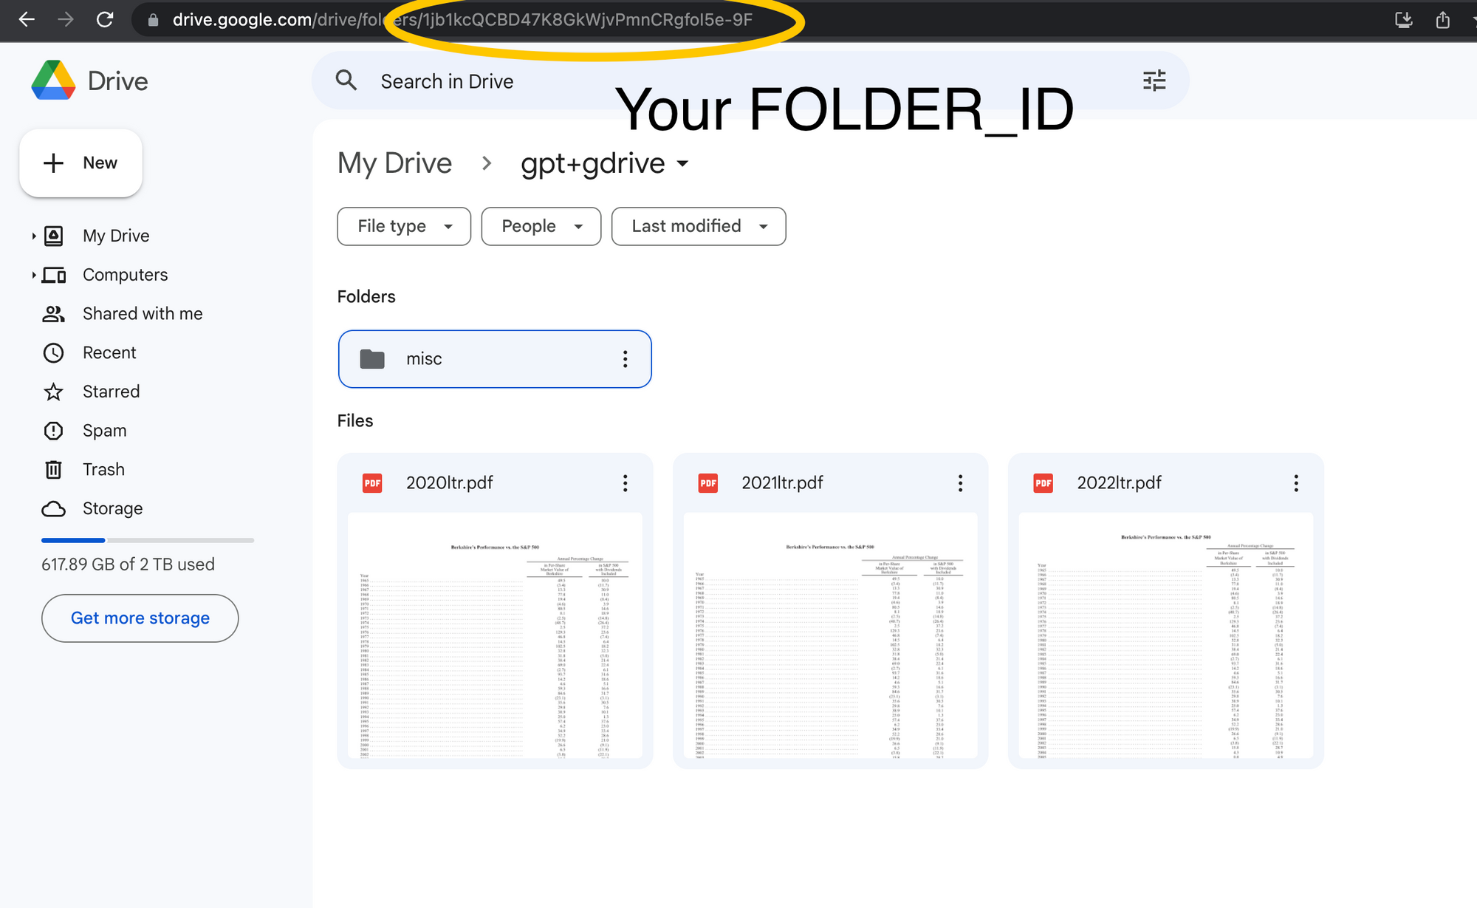This screenshot has width=1477, height=908.
Task: Click the storage usage progress bar
Action: point(148,540)
